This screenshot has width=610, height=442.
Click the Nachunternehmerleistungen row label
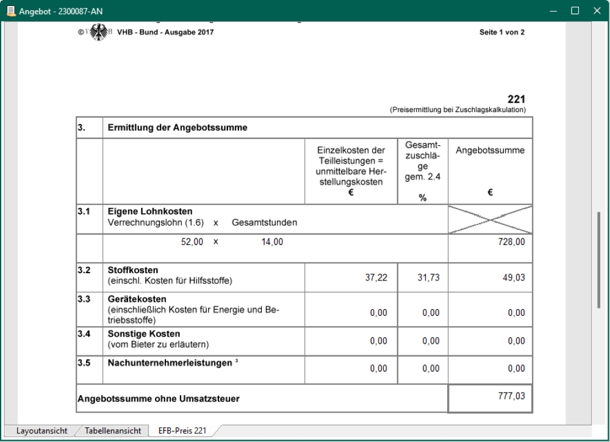(170, 363)
